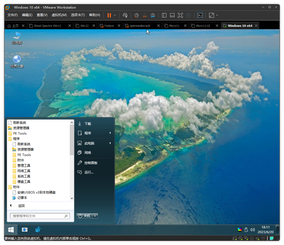Revert to previous snapshot icon
The width and height of the screenshot is (284, 245).
click(x=145, y=15)
